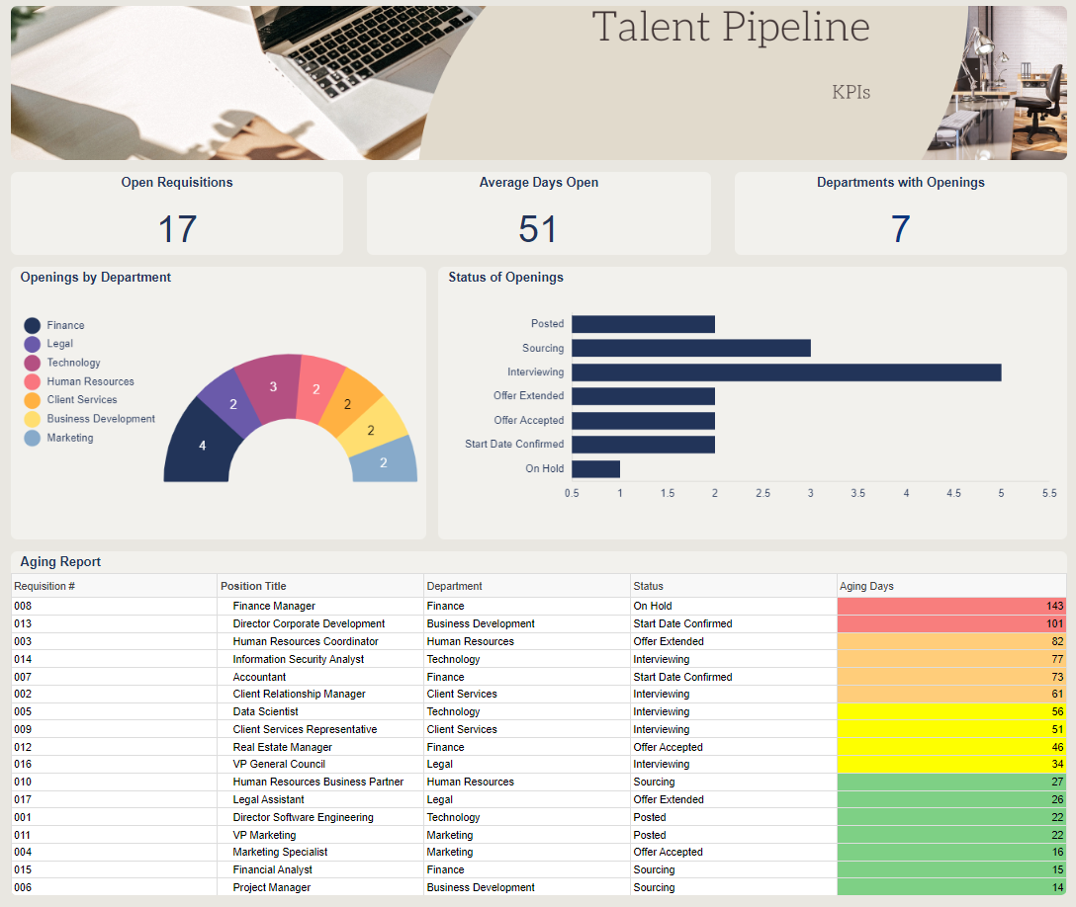Viewport: 1076px width, 907px height.
Task: Select the Data Scientist position
Action: (x=266, y=712)
